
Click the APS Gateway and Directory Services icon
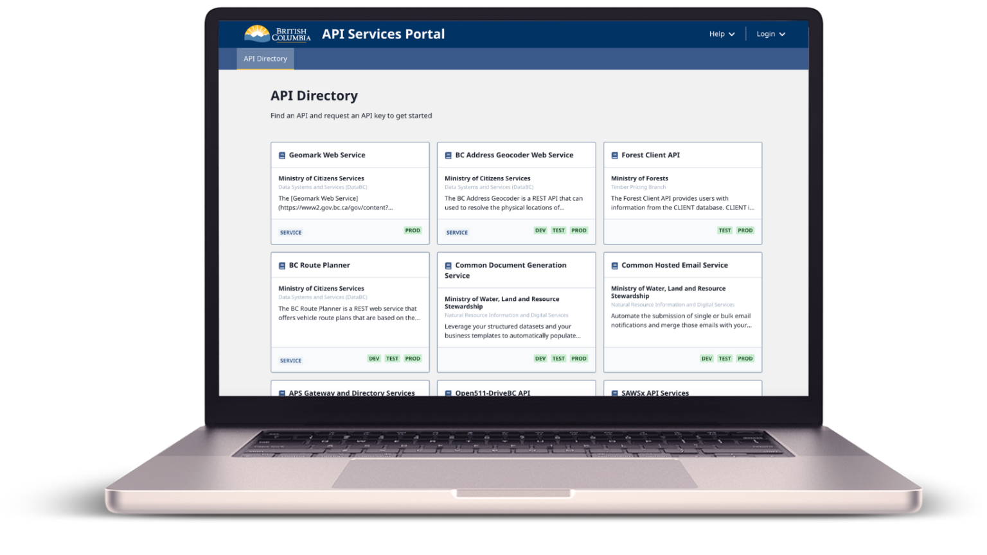281,393
